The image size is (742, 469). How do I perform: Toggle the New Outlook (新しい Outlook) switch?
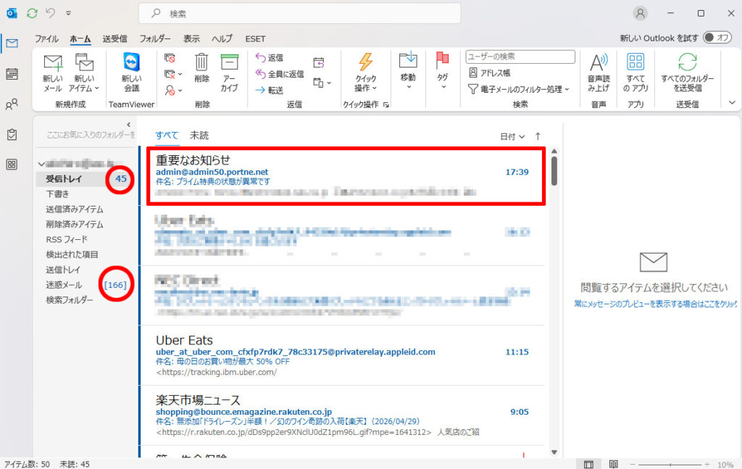pos(717,38)
